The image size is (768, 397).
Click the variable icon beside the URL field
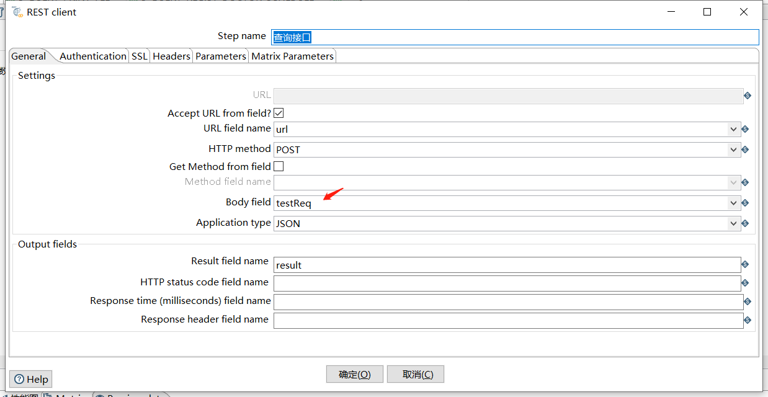pyautogui.click(x=748, y=96)
